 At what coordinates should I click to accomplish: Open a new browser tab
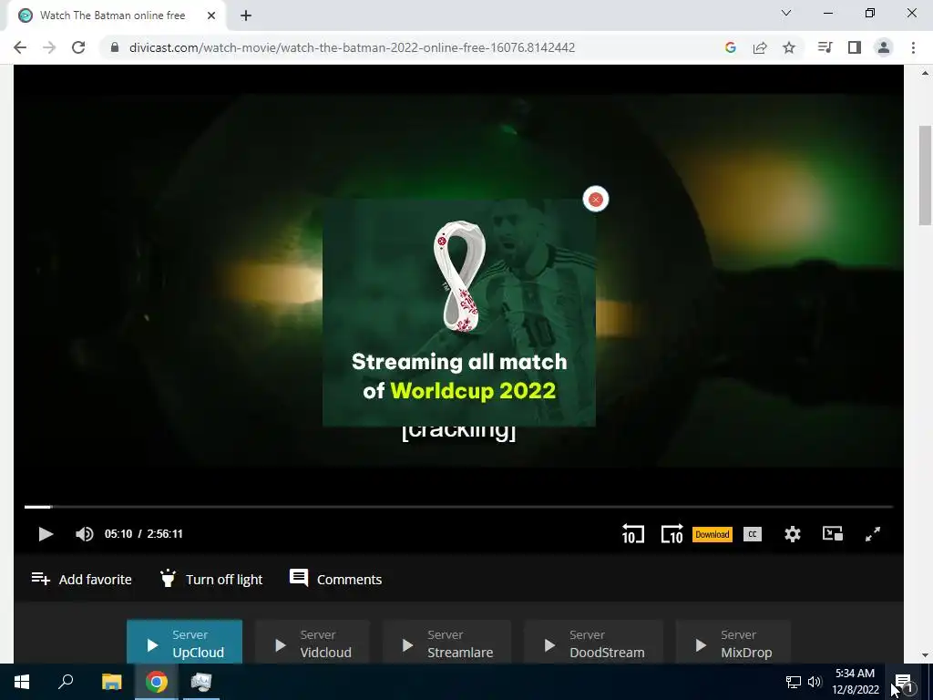point(246,15)
